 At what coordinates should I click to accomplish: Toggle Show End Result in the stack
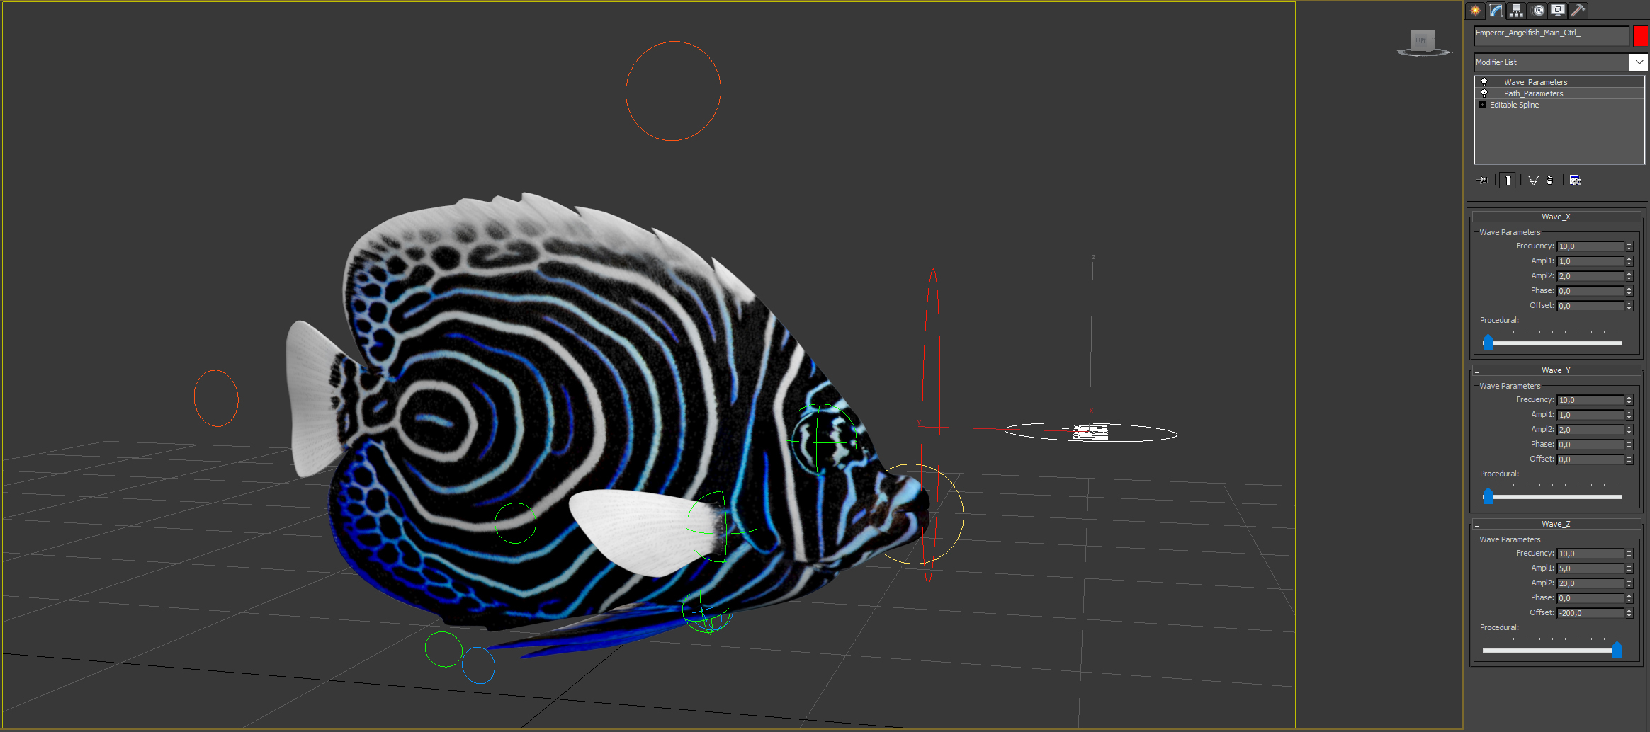(x=1508, y=180)
